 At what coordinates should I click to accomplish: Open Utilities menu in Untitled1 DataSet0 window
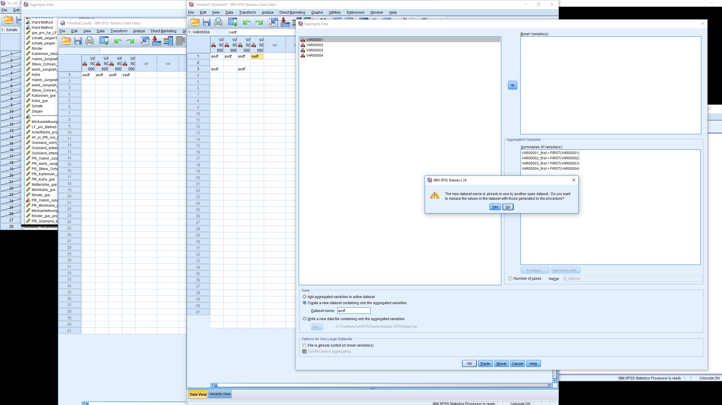[x=335, y=13]
